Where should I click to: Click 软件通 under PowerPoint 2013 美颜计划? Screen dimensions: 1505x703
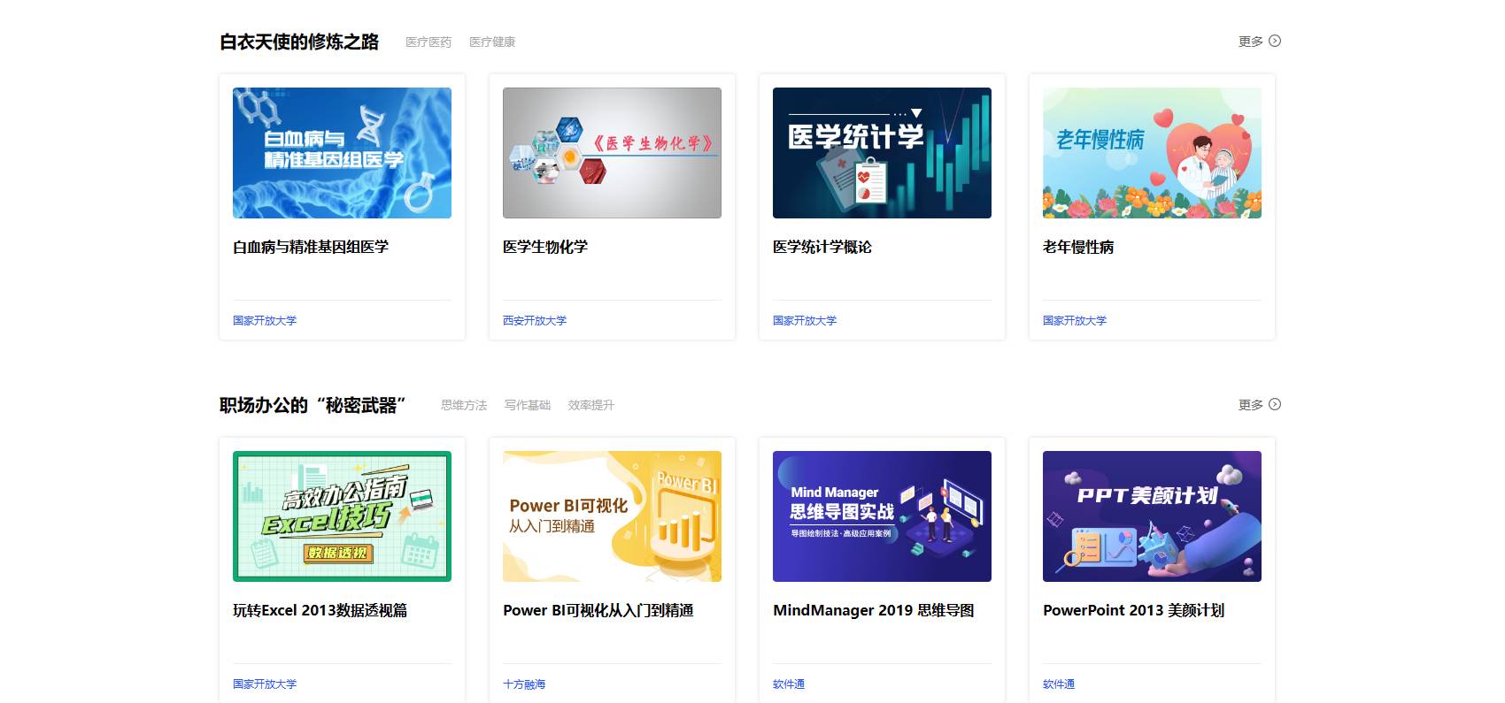pyautogui.click(x=1059, y=684)
